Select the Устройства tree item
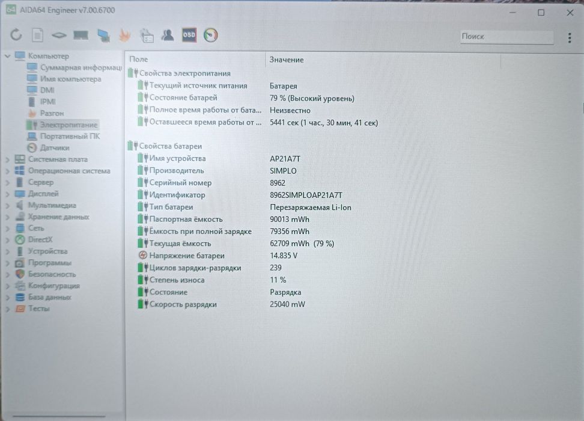Screen dimensions: 584x421 click(41, 251)
